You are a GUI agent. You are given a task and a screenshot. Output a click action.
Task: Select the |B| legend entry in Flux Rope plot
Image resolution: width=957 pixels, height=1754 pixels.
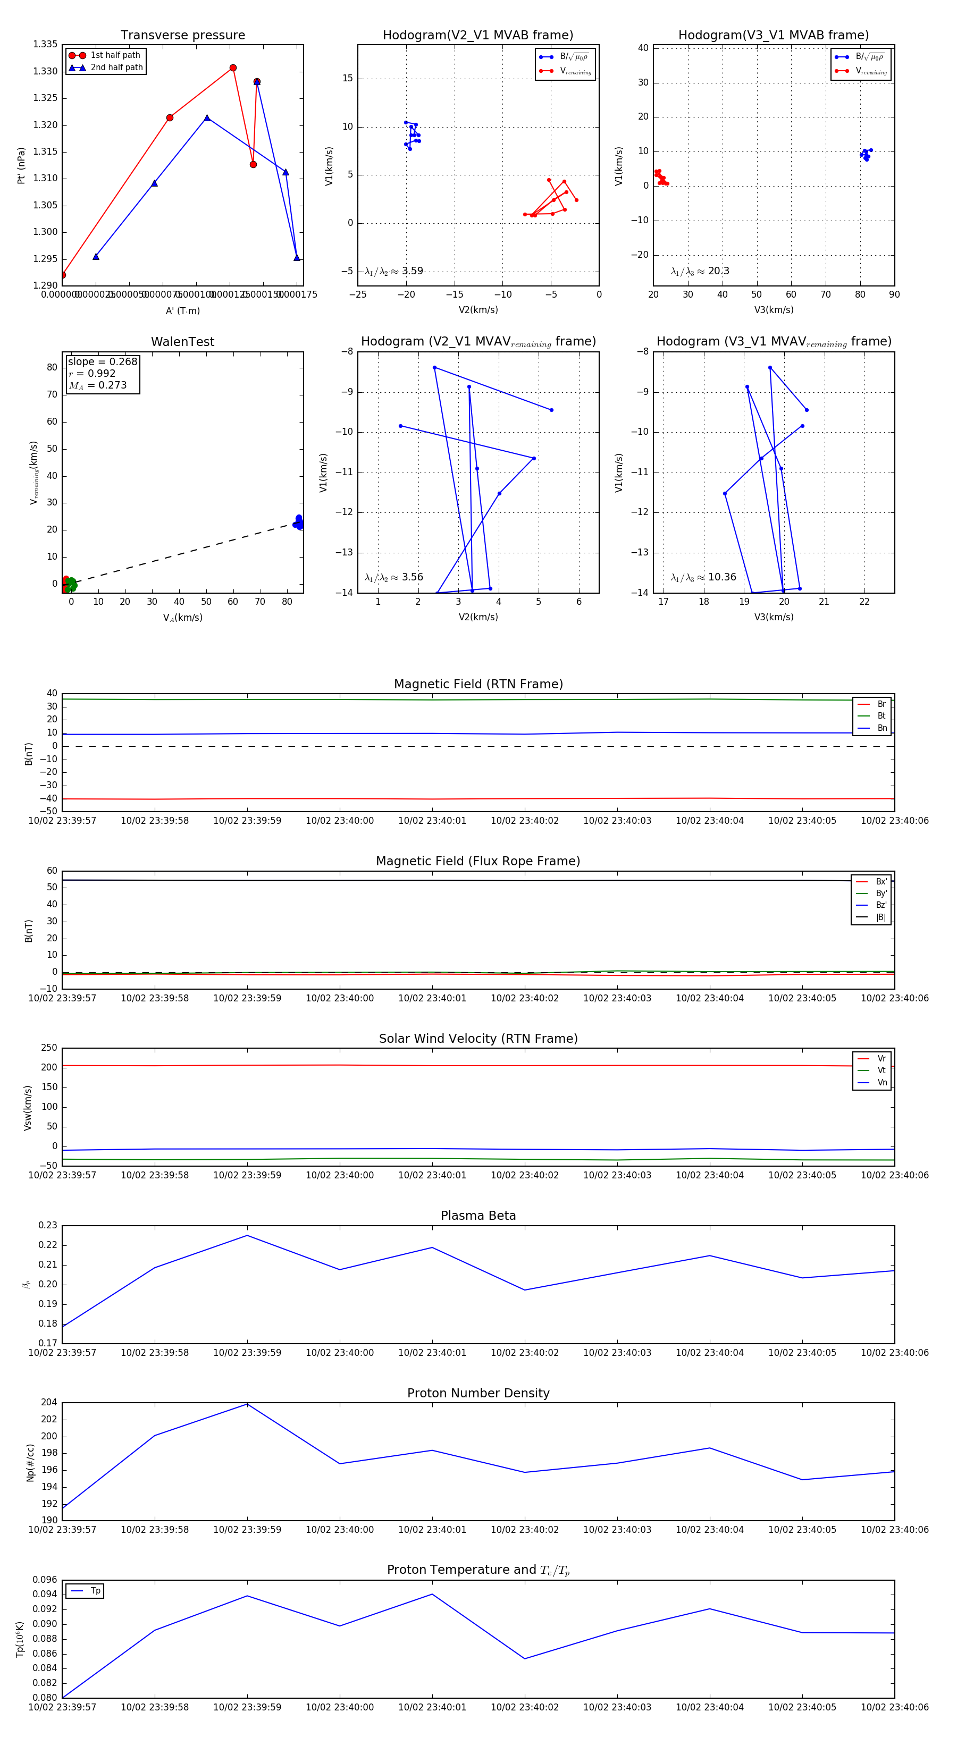pos(880,917)
